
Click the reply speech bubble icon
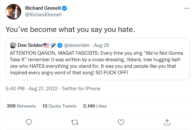point(29,122)
